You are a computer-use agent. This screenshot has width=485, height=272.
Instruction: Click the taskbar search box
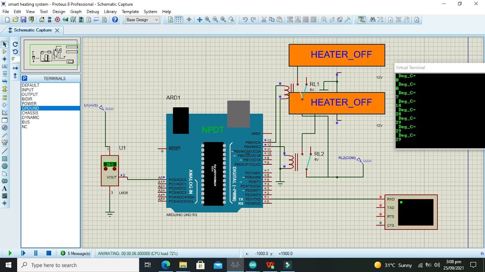point(79,265)
